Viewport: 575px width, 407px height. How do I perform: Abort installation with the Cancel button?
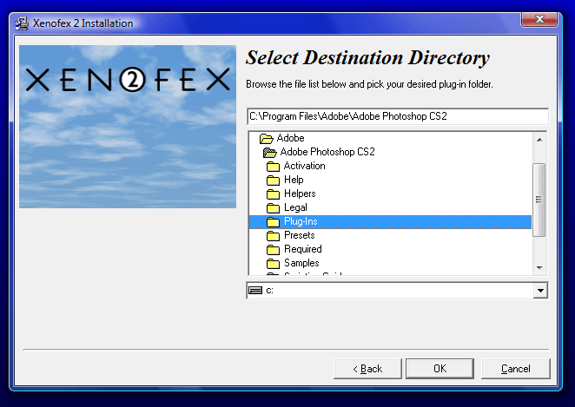tap(516, 369)
